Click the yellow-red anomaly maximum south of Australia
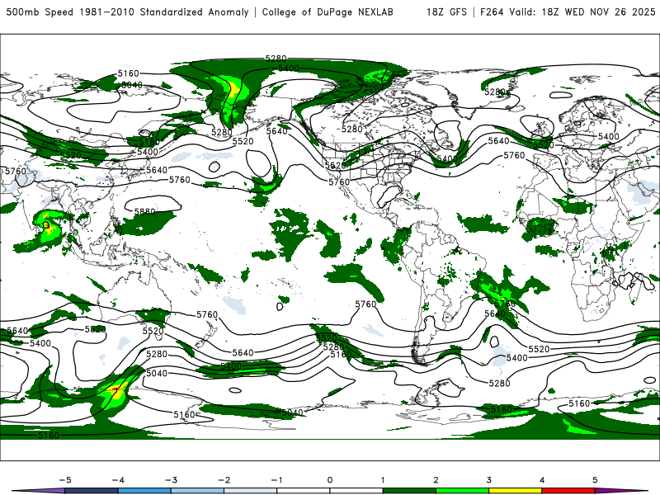The image size is (660, 495). [x=115, y=390]
